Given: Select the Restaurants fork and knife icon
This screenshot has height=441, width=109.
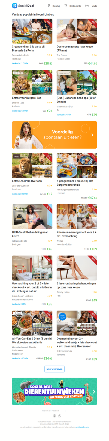Looking at the screenshot, I should (x=66, y=6).
